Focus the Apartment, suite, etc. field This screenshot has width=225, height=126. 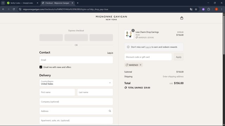pyautogui.click(x=76, y=120)
